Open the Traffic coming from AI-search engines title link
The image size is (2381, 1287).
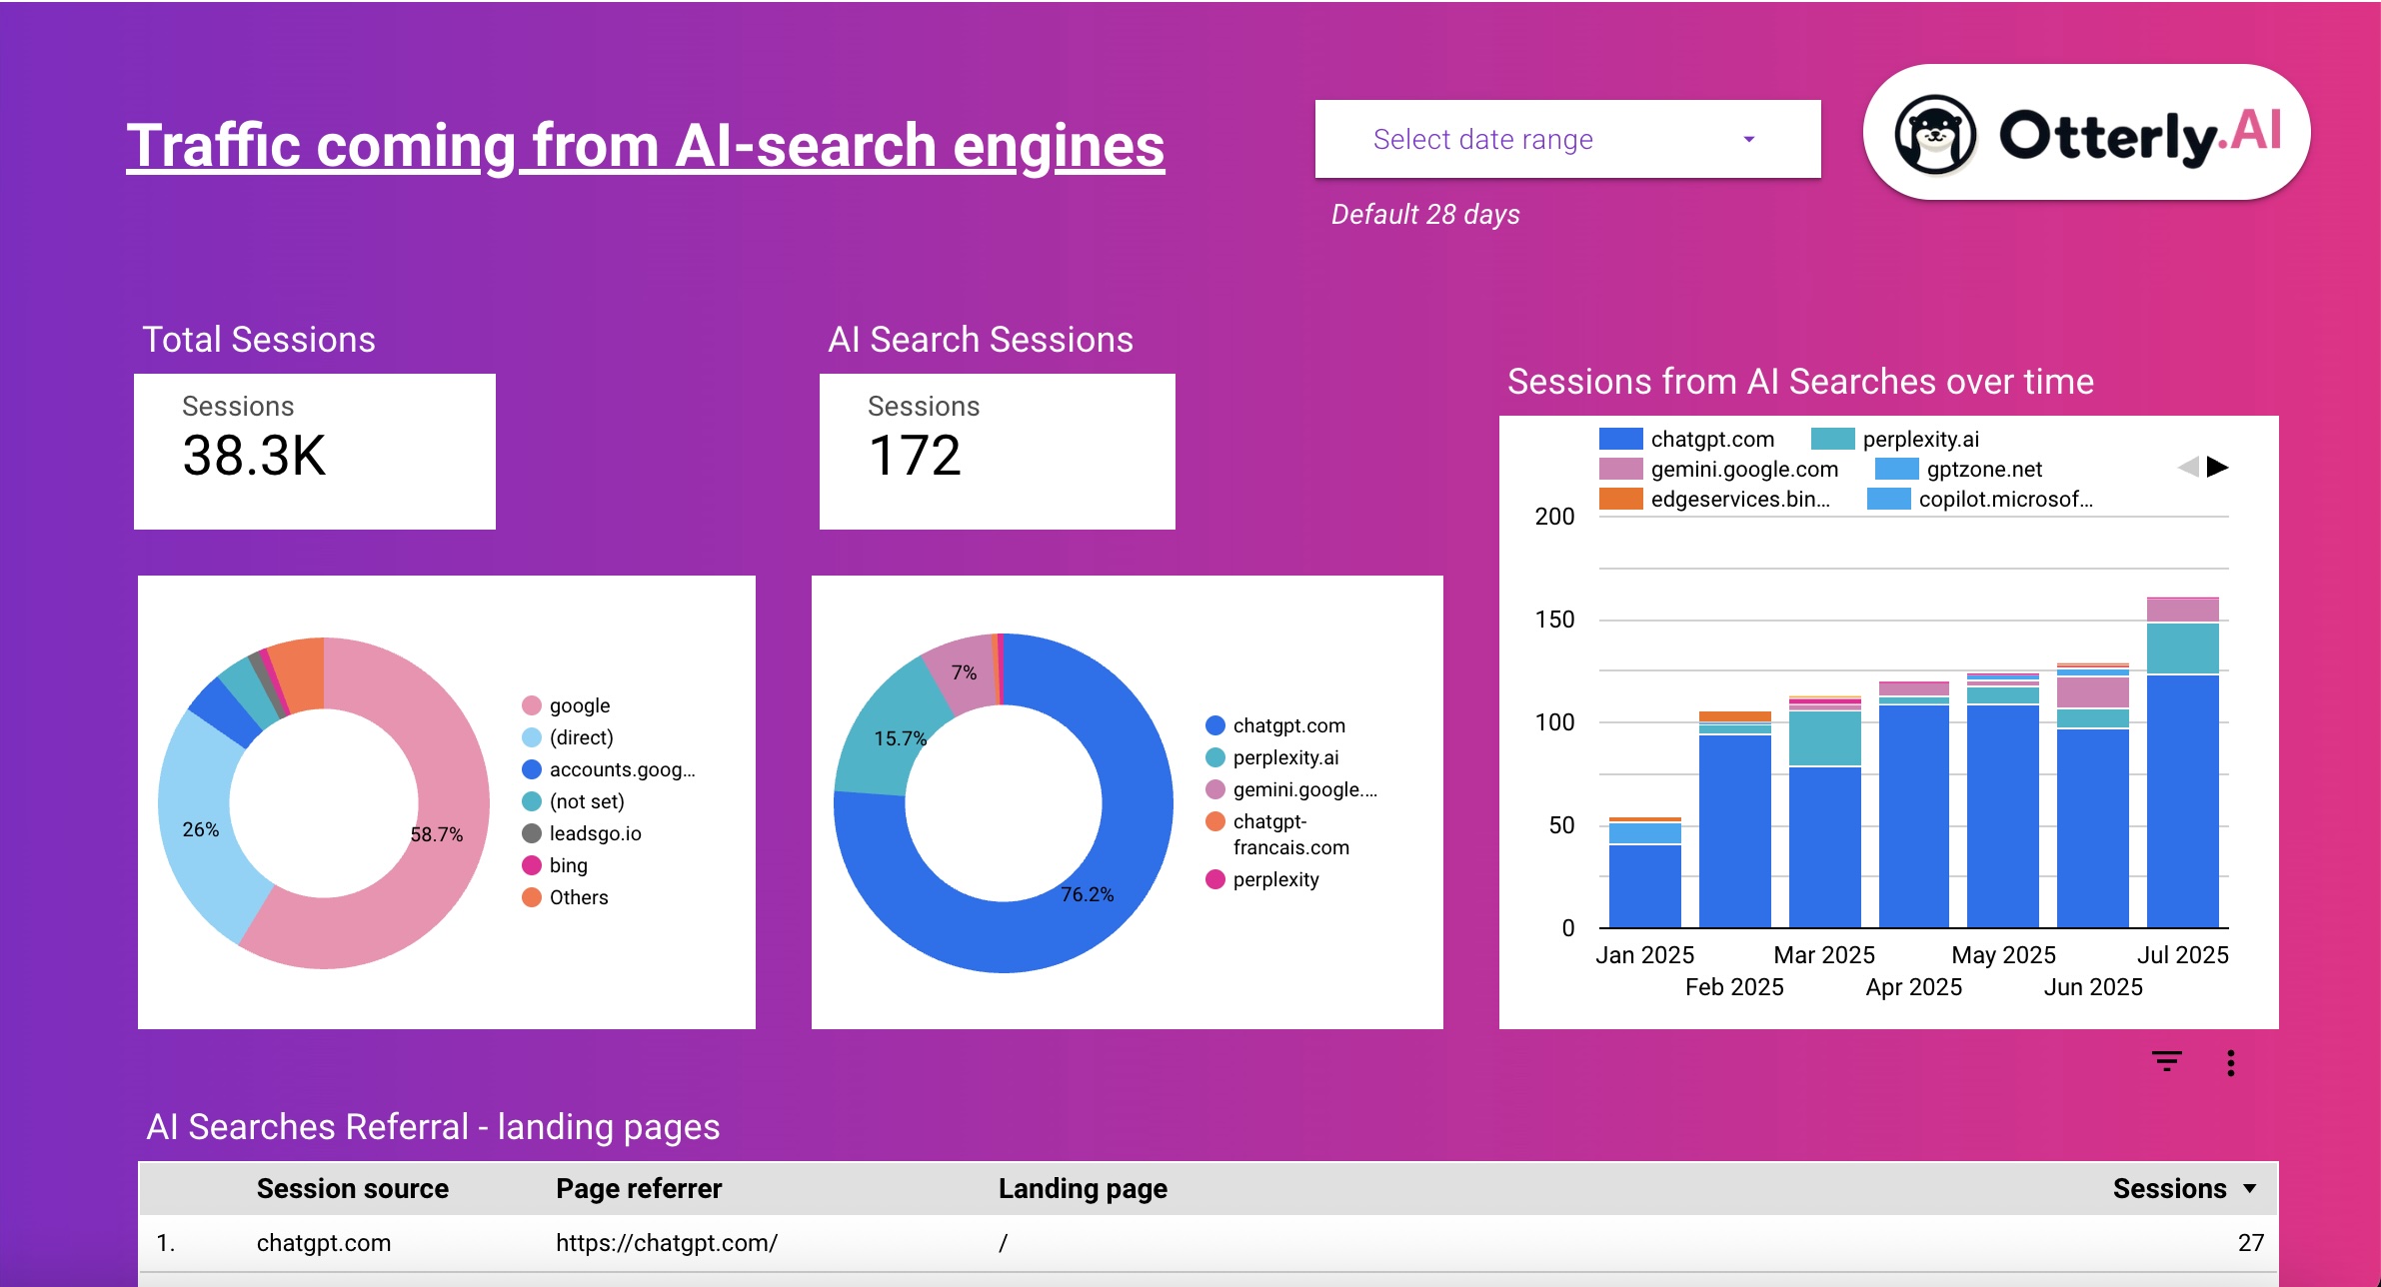pos(646,145)
